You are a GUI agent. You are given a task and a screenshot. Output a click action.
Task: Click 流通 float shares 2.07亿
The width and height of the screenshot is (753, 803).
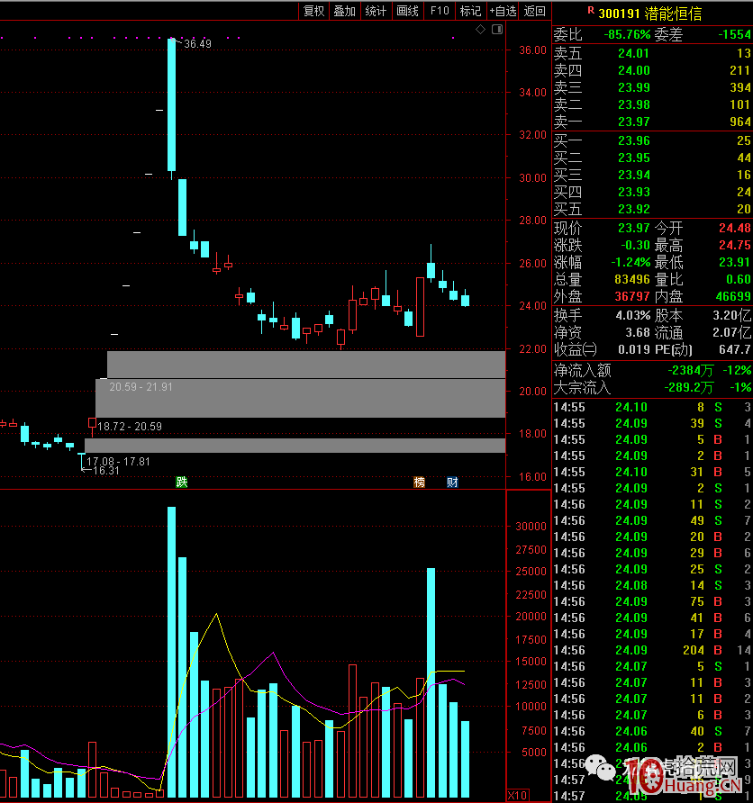732,333
